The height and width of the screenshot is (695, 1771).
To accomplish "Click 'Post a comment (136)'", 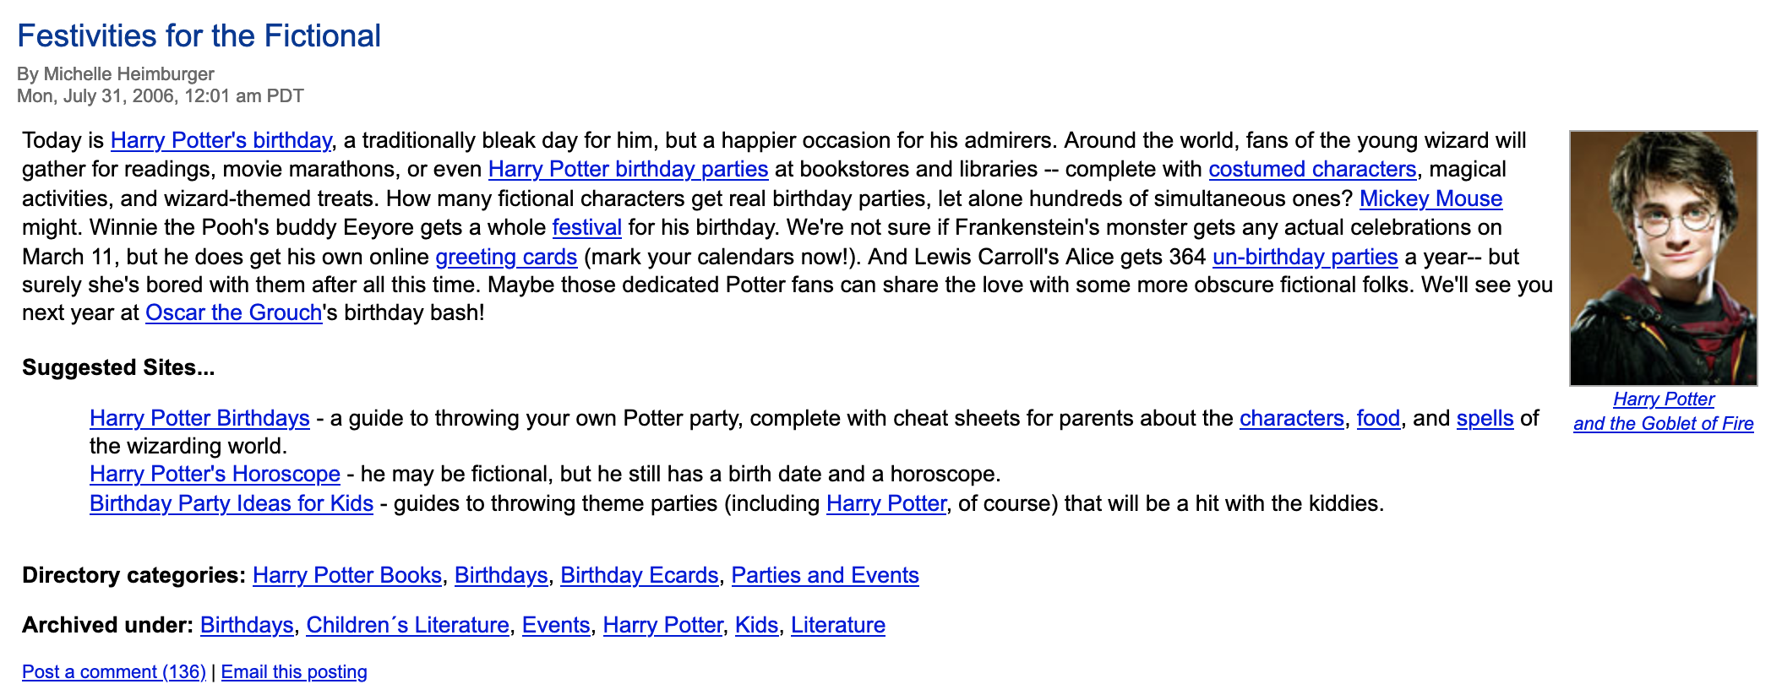I will click(114, 672).
